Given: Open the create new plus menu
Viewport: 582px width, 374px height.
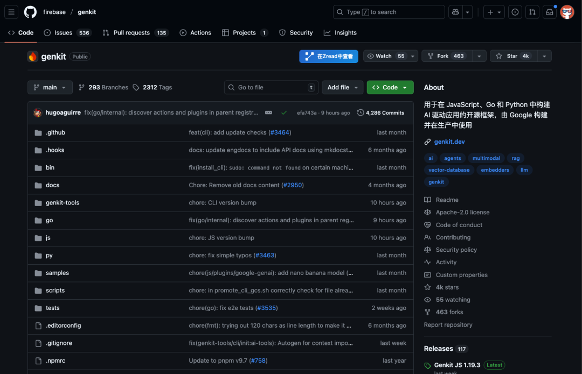Looking at the screenshot, I should (494, 12).
